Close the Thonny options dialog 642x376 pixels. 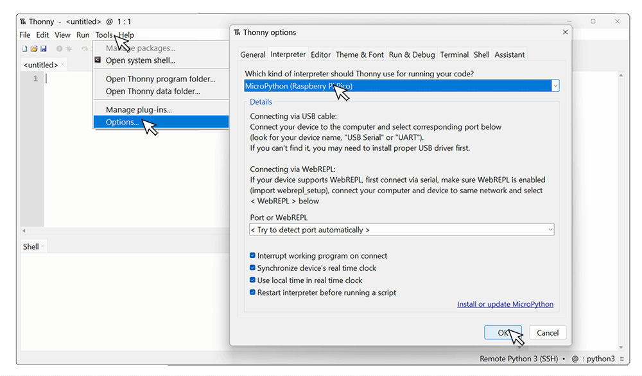(565, 32)
